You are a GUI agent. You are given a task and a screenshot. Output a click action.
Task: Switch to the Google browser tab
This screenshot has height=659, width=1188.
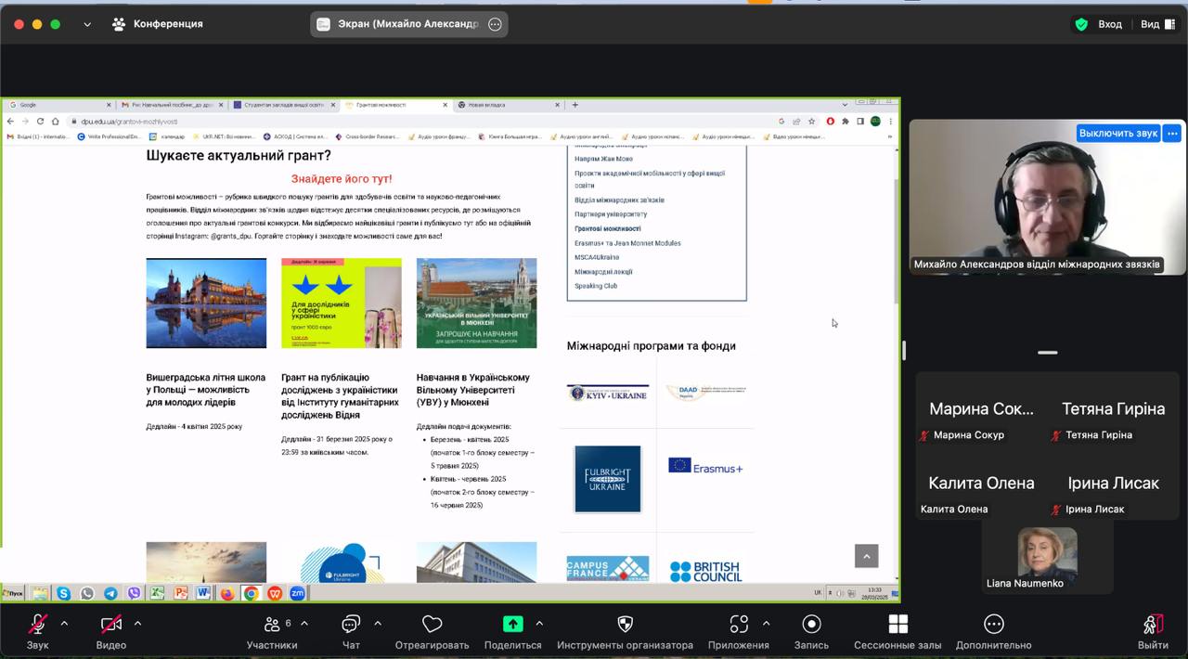click(58, 105)
